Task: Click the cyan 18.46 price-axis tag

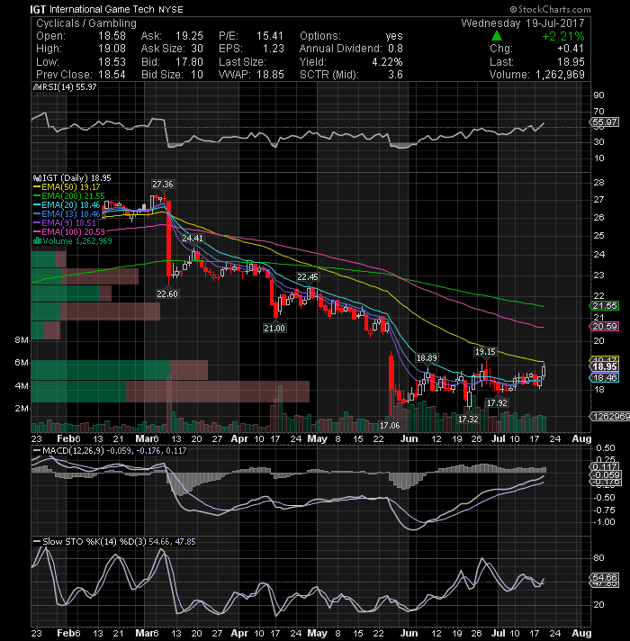Action: pyautogui.click(x=604, y=377)
